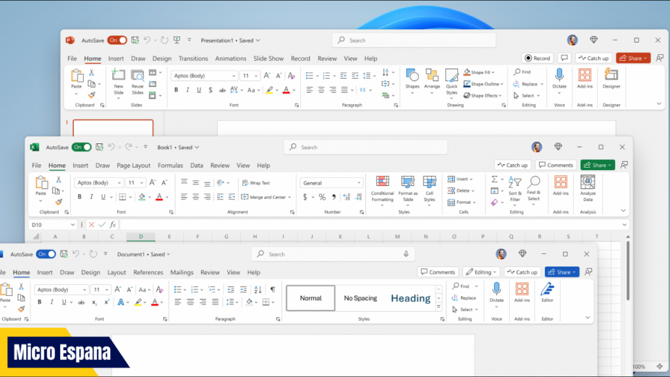Toggle Bold in PowerPoint font group

click(176, 90)
